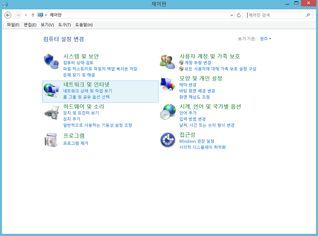Refresh the Control Panel view
Image resolution: width=318 pixels, height=236 pixels.
239,15
